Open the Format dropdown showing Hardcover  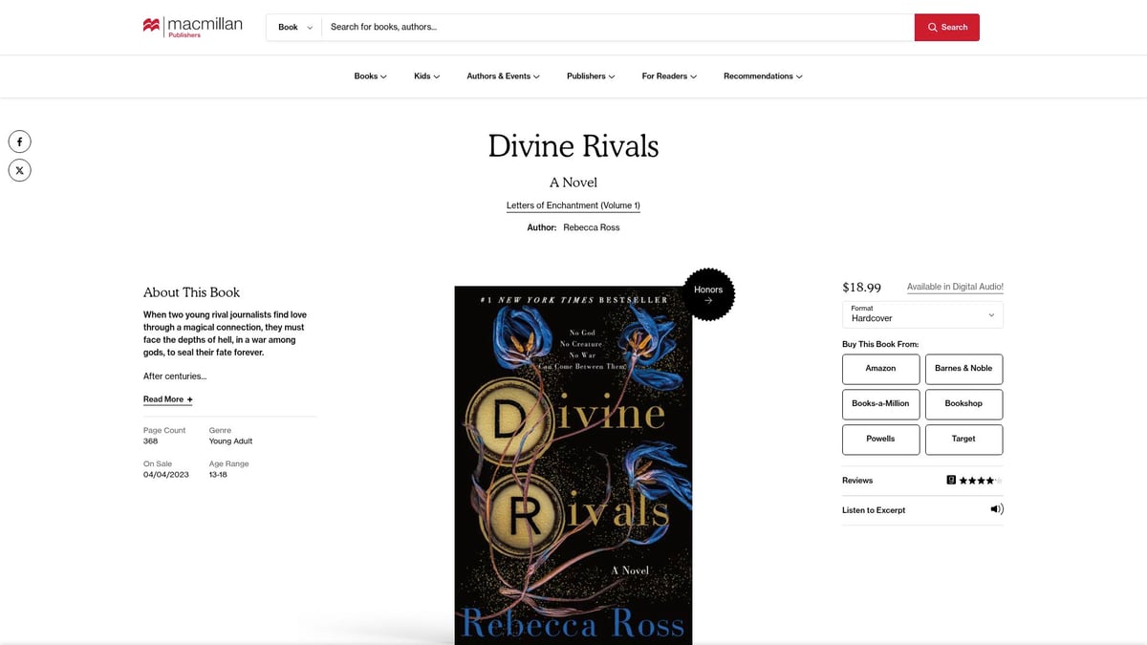921,313
